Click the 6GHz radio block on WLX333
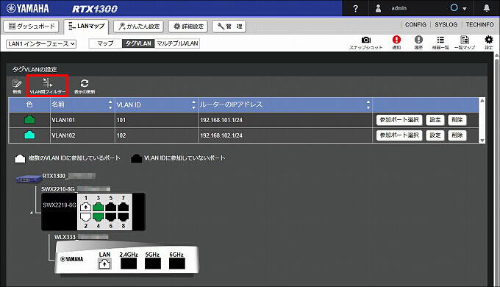 click(x=177, y=263)
